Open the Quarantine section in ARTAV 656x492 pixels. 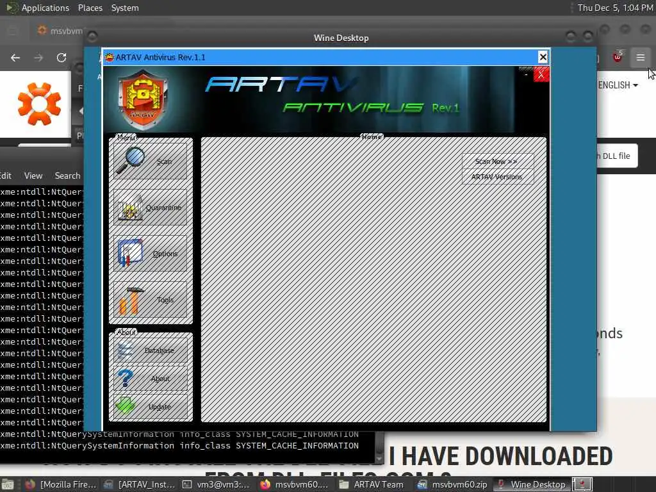coord(150,207)
